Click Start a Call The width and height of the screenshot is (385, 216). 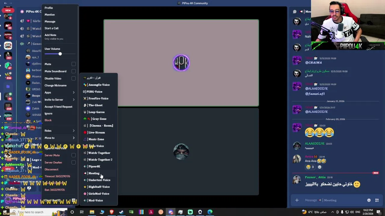pos(51,28)
